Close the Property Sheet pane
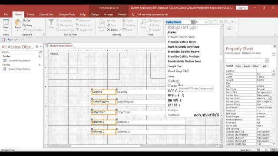 tap(275, 46)
